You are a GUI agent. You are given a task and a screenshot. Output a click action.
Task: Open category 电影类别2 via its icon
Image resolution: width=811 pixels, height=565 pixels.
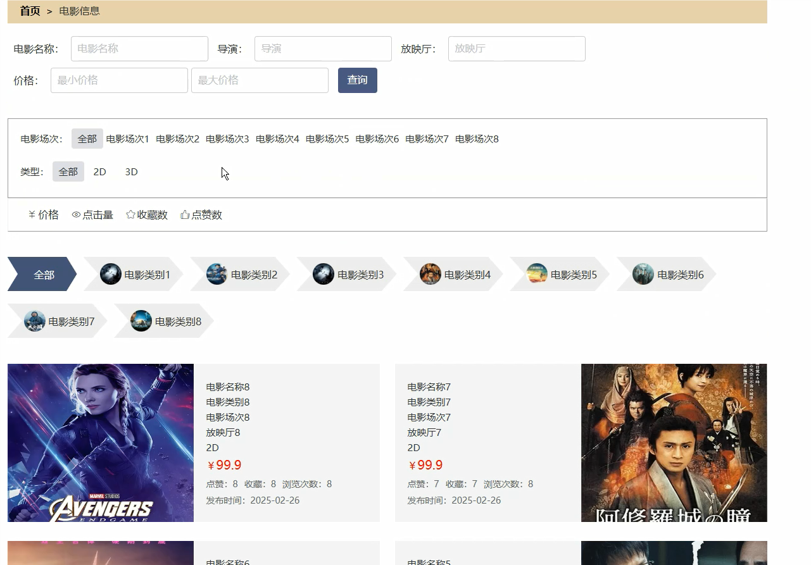(x=217, y=273)
